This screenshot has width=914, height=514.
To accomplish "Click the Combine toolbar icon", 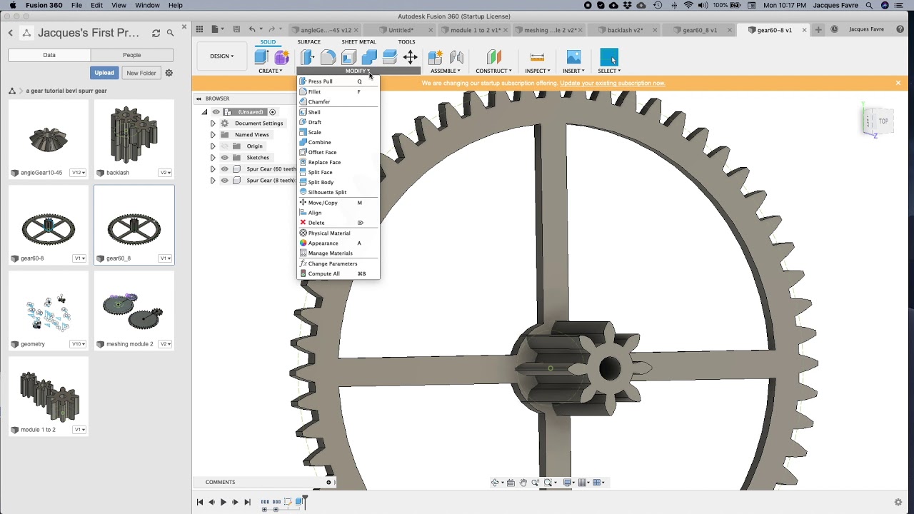I will 369,57.
